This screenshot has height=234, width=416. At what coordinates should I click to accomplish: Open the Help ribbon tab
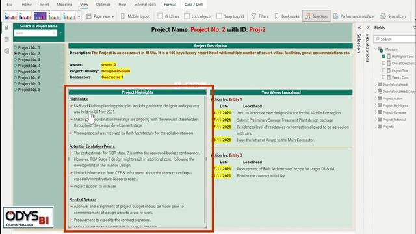[x=122, y=5]
